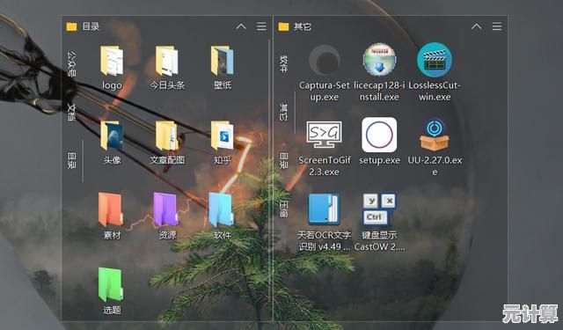Click the 目录 panel title folder icon
Viewport: 563px width, 330px height.
[71, 26]
